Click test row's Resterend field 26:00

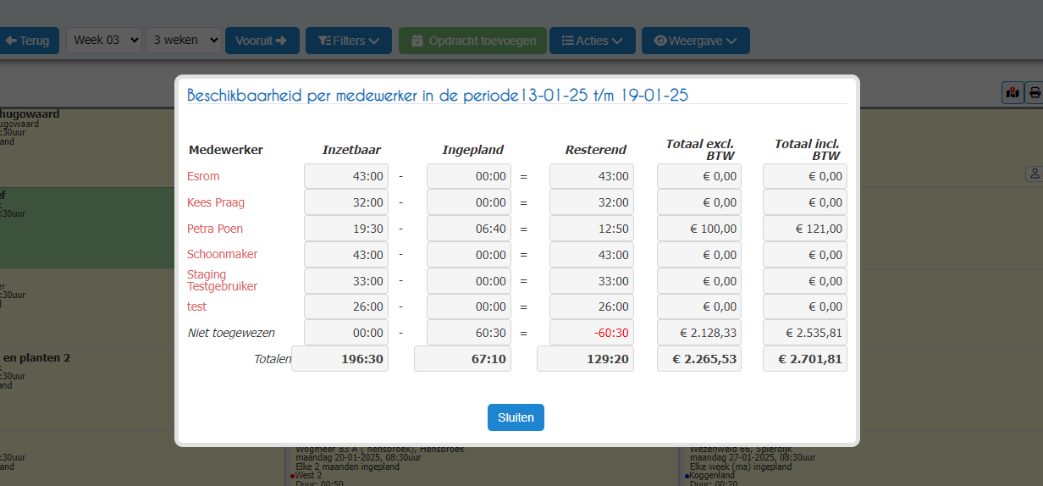click(x=592, y=307)
